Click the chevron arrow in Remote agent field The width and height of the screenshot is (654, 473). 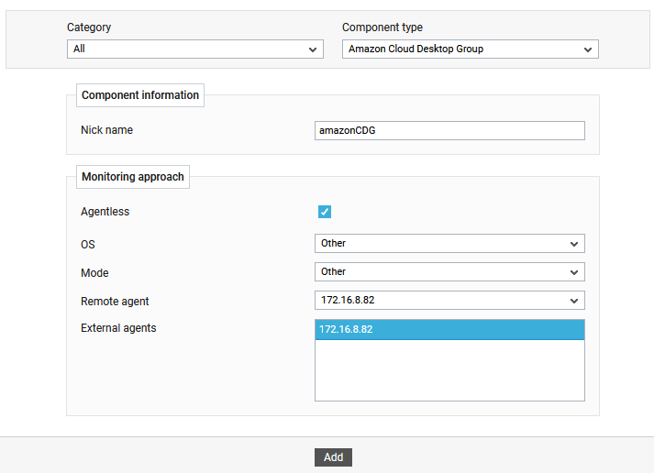(574, 301)
